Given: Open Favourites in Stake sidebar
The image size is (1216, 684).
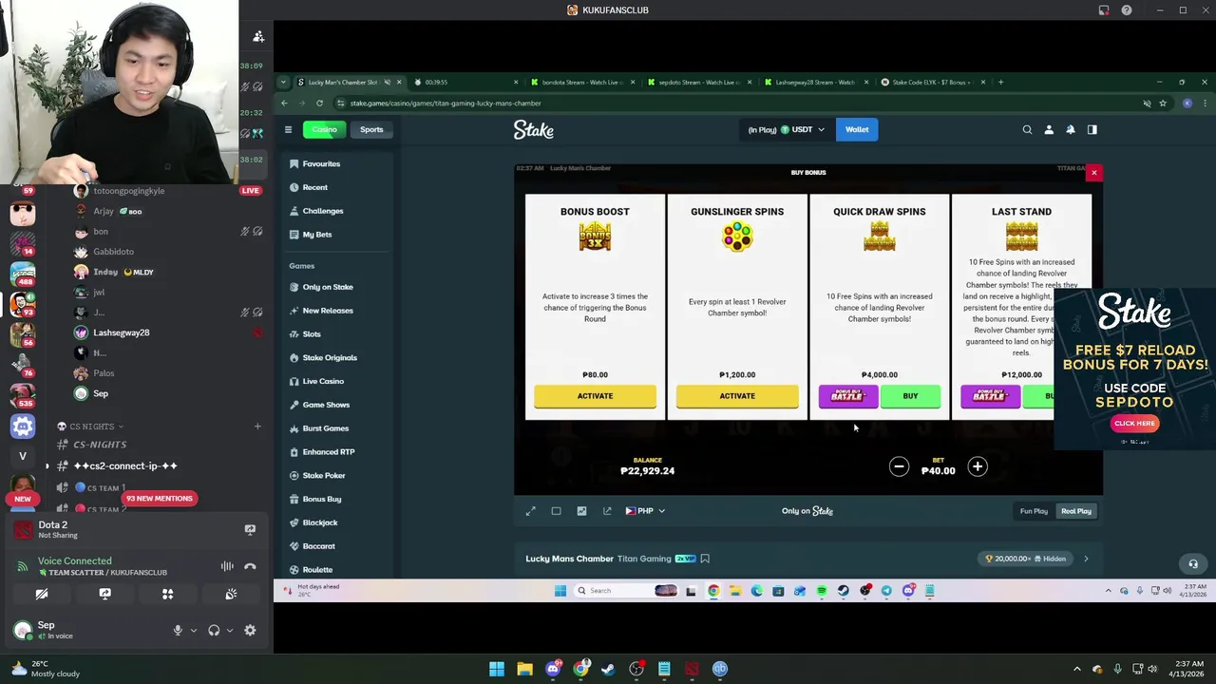Looking at the screenshot, I should [321, 163].
